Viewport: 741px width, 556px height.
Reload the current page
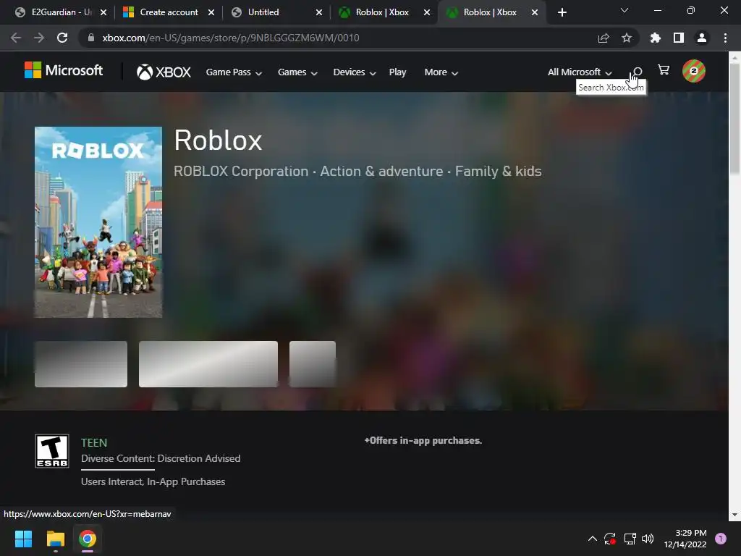pos(62,38)
